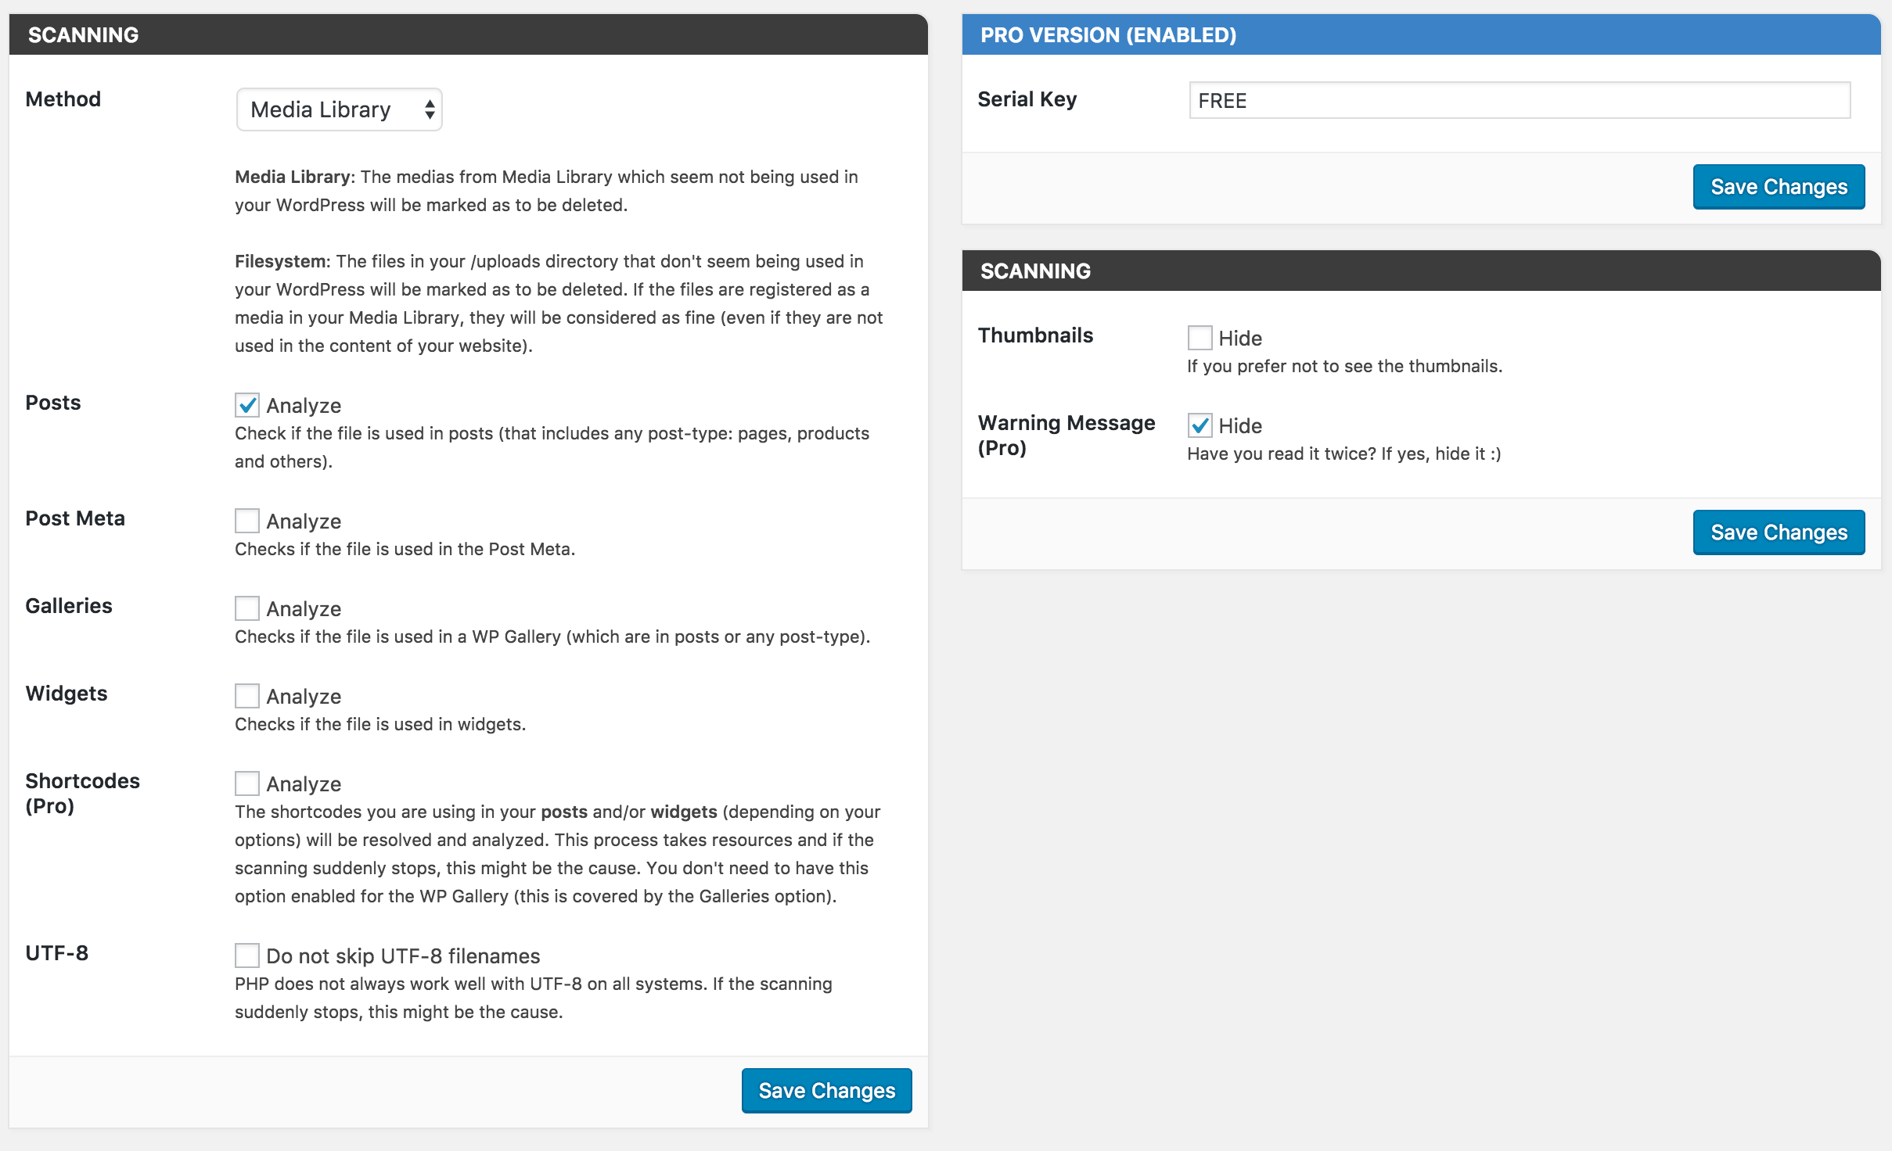Click the Hide label for Thumbnails
1892x1151 pixels.
[x=1240, y=339]
